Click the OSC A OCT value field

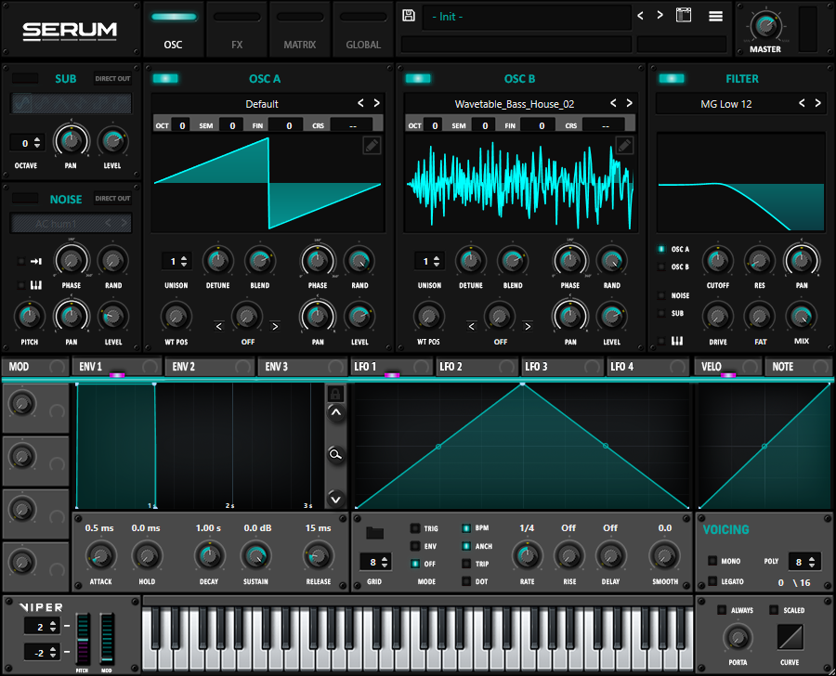[182, 125]
